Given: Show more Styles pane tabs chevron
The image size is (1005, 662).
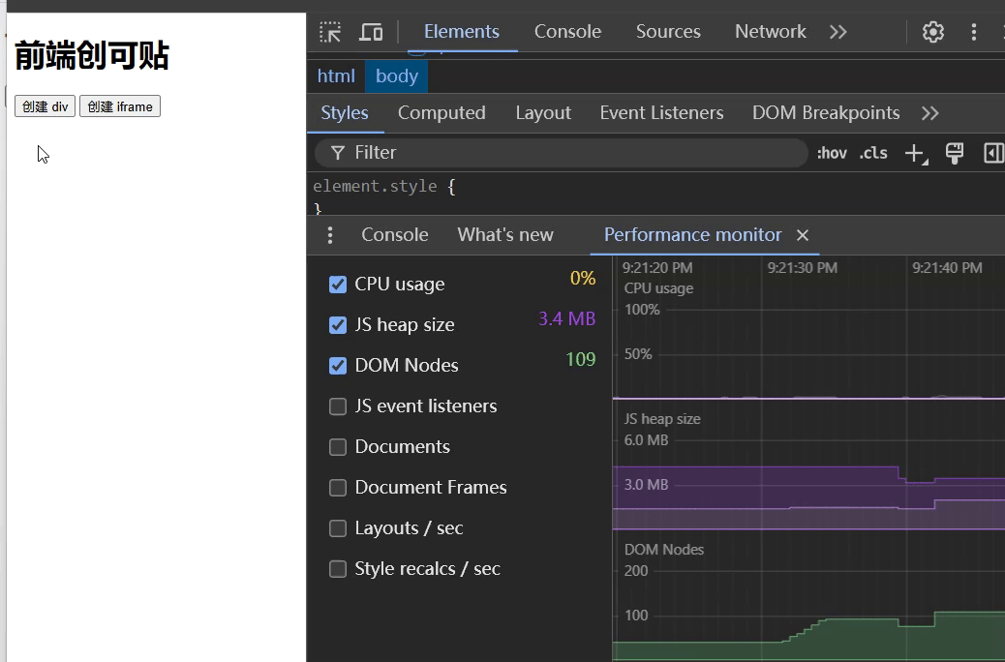Looking at the screenshot, I should (930, 113).
